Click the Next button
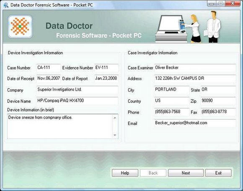 (186, 173)
